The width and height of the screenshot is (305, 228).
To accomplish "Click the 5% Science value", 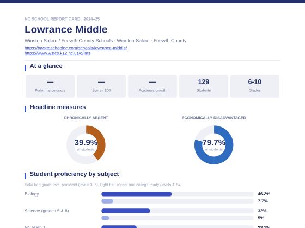I will pyautogui.click(x=261, y=218).
